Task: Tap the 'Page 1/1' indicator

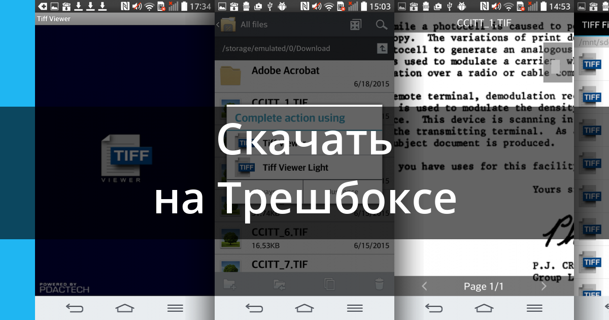Action: coord(484,286)
